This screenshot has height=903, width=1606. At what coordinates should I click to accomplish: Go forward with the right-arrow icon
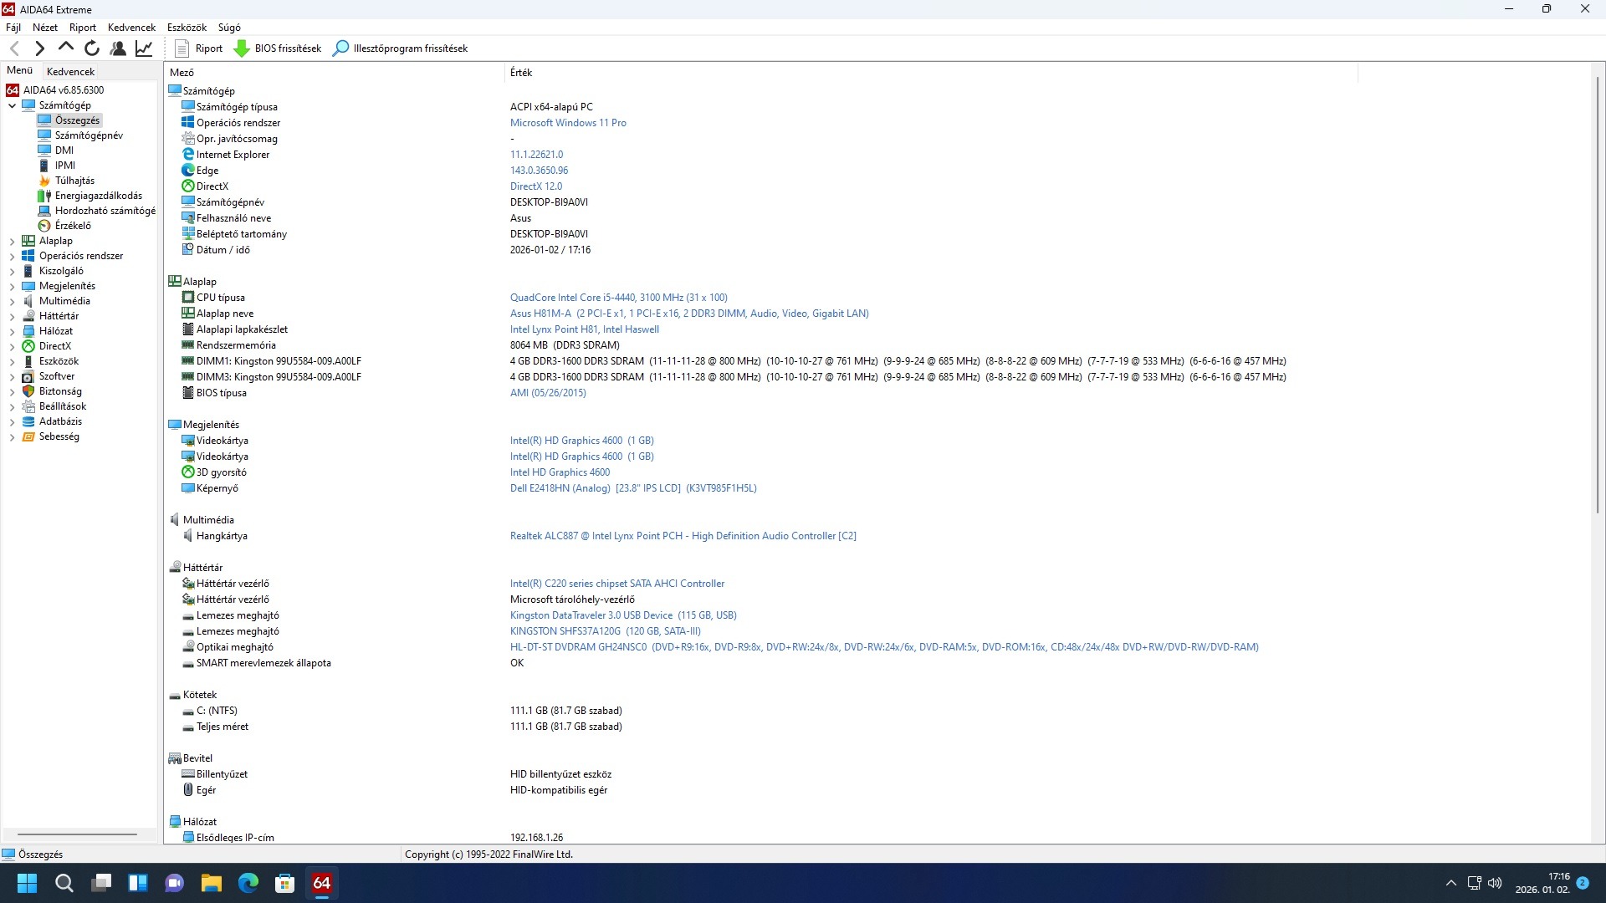pos(39,48)
